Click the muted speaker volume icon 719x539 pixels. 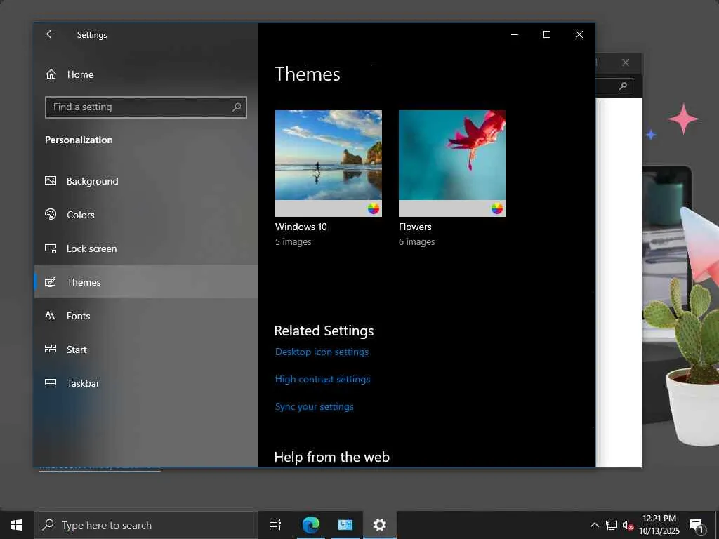coord(628,525)
